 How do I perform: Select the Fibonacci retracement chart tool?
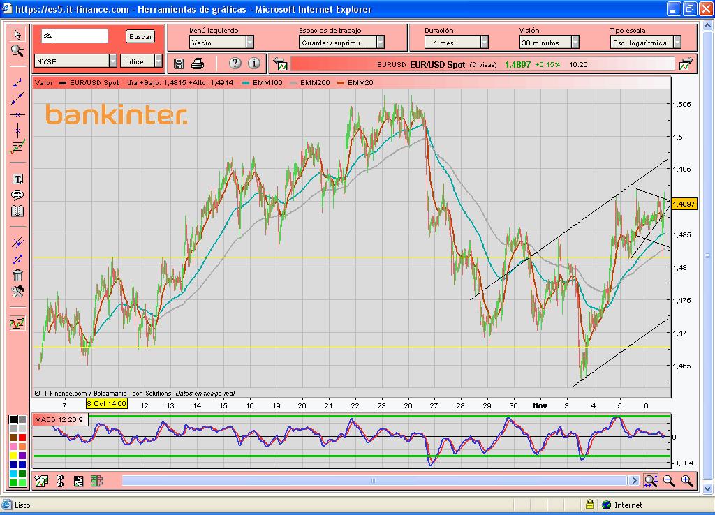point(17,147)
